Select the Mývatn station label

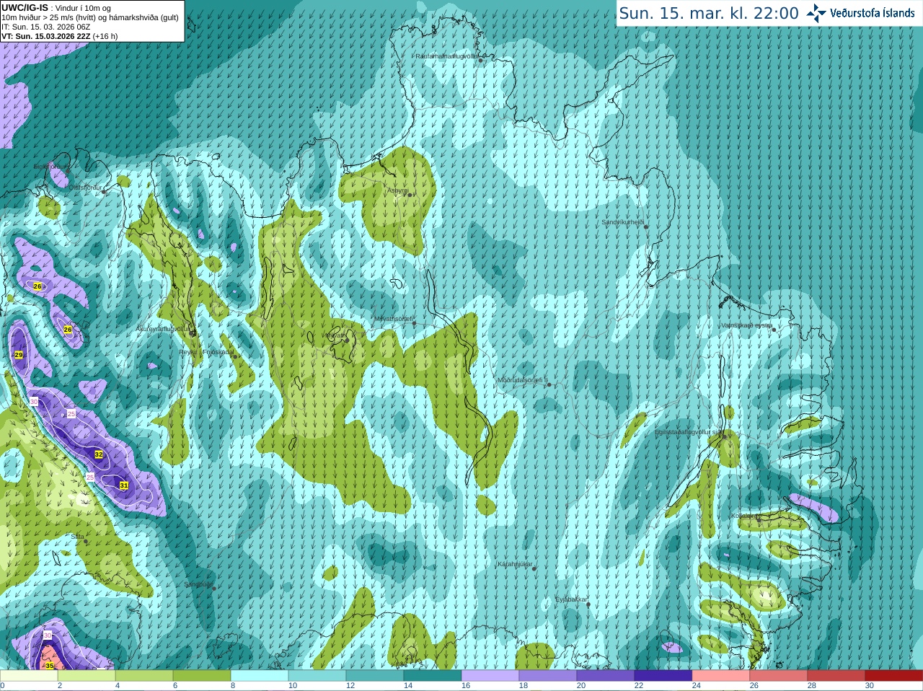[335, 335]
